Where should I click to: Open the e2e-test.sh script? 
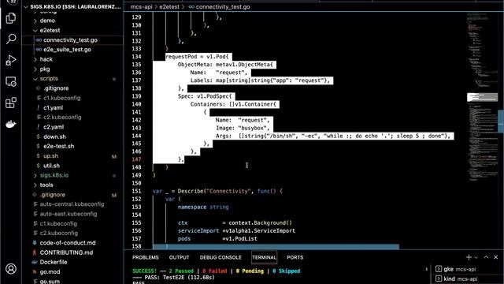[72, 146]
